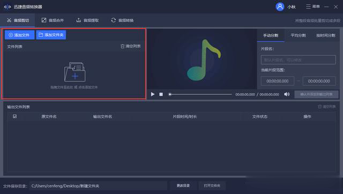Click the 片段名 input field
Screen dimensions: 343x194
[x=299, y=59]
